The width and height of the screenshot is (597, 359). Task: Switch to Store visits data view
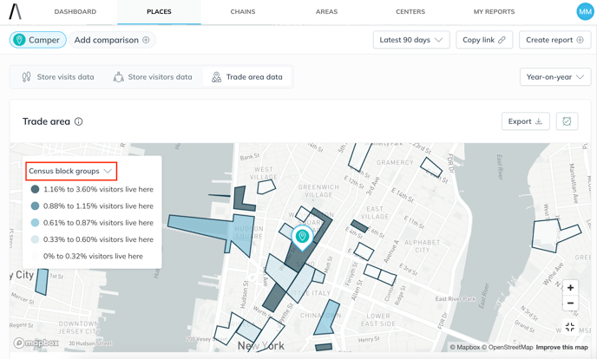click(x=58, y=77)
